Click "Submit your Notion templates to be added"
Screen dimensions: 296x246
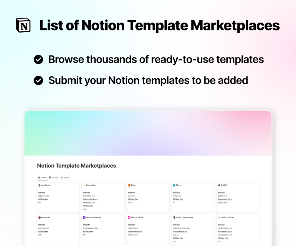coord(148,80)
